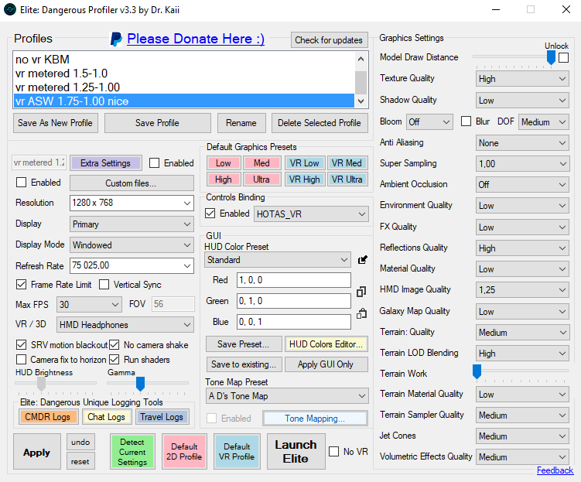
Task: Click the paste HUD colors icon
Action: point(361,314)
